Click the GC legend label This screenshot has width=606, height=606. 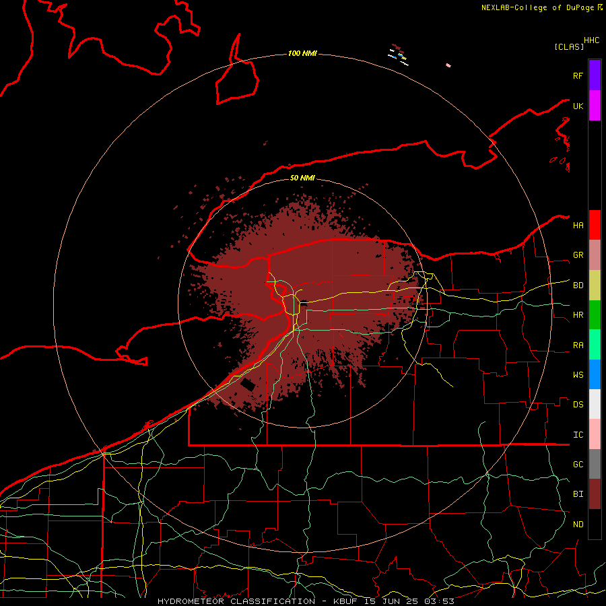point(578,465)
